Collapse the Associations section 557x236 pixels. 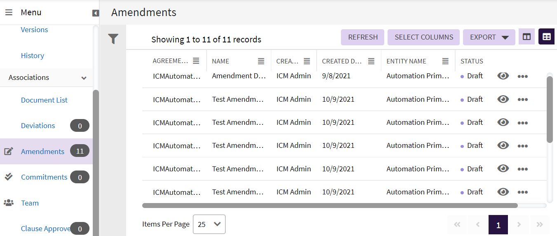pyautogui.click(x=84, y=78)
